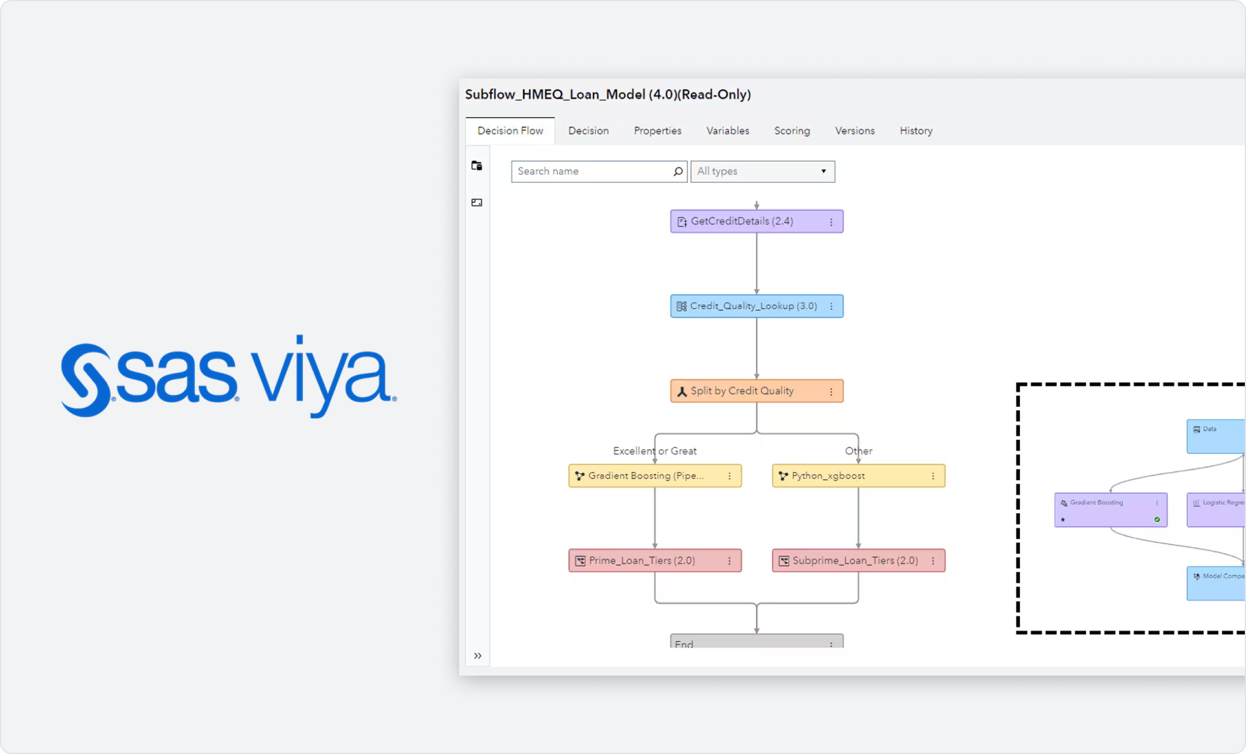Open the Prime_Loan_Tiers node options menu

click(730, 561)
